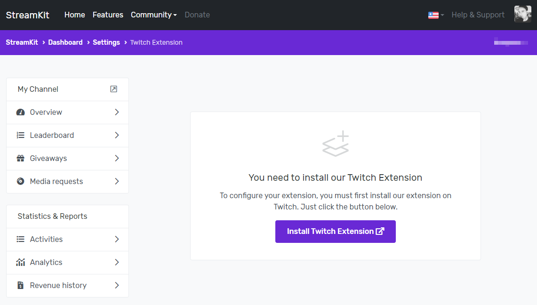The image size is (537, 305).
Task: Open the Revenue history sidebar label
Action: tap(58, 285)
